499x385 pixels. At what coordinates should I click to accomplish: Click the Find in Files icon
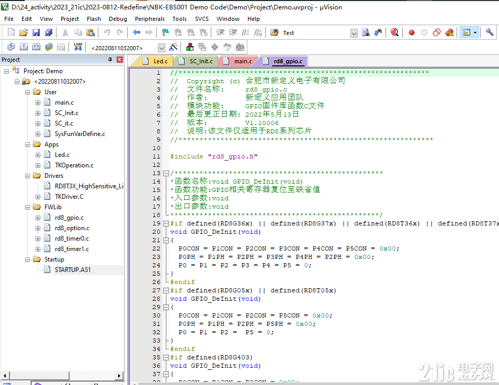366,32
